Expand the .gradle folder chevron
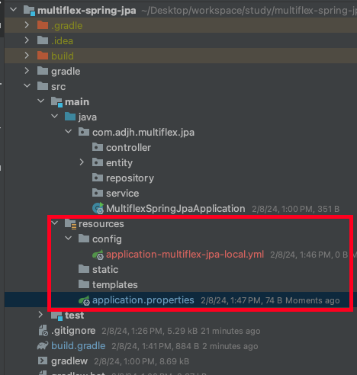Screen dimensions: 357x375 pyautogui.click(x=27, y=25)
